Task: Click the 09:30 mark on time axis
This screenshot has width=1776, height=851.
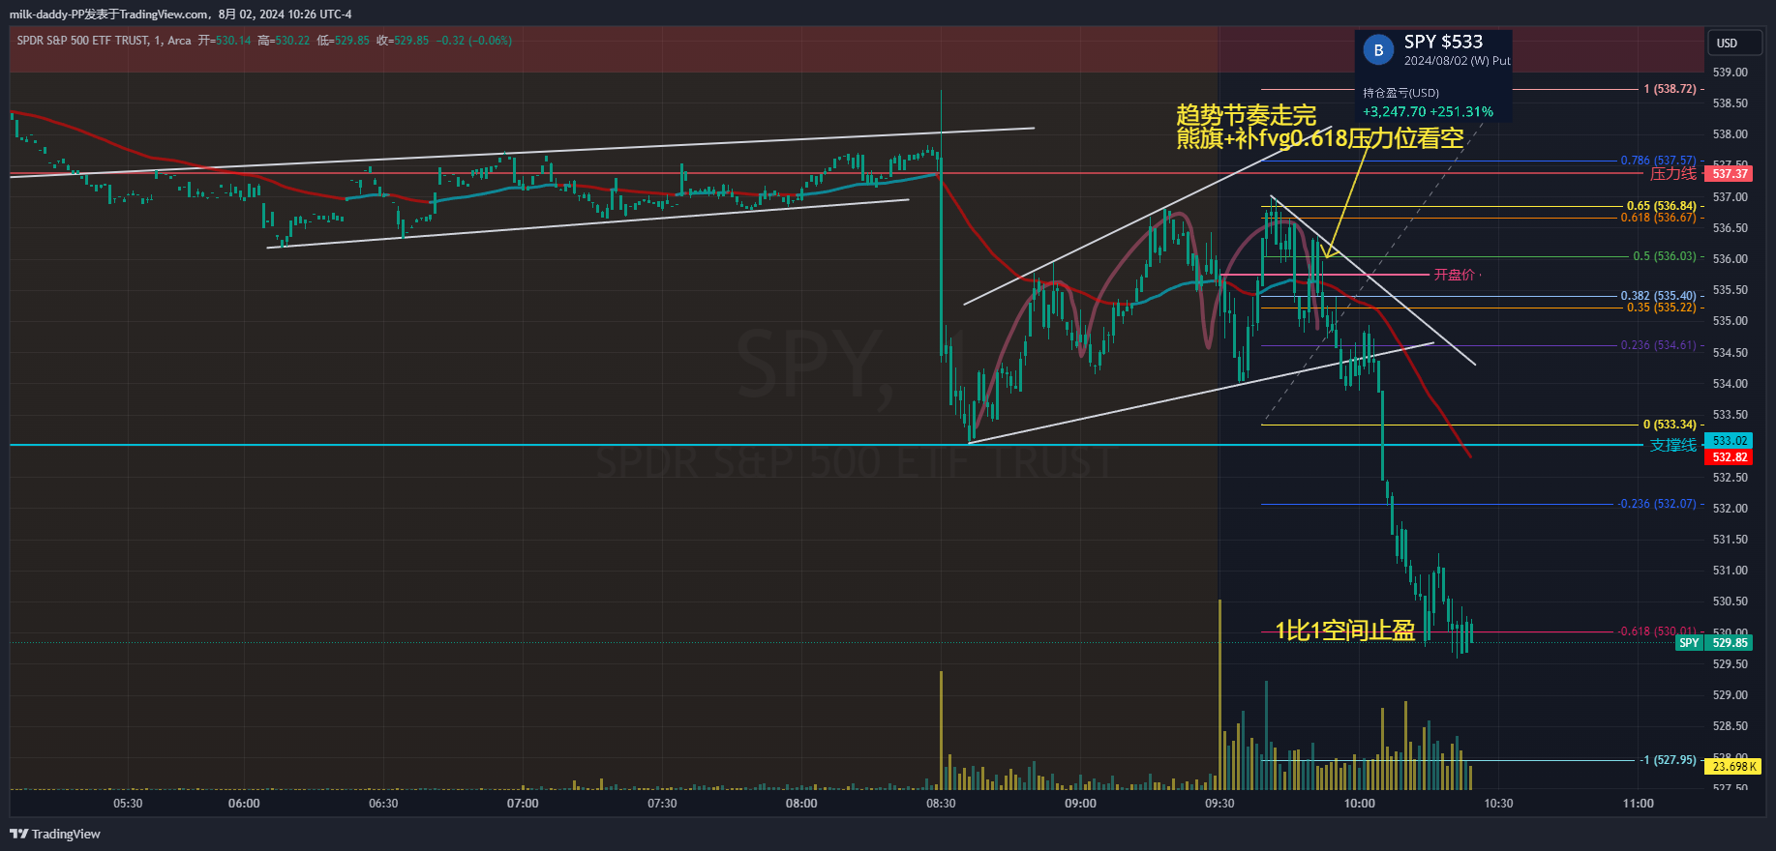Action: coord(1219,804)
